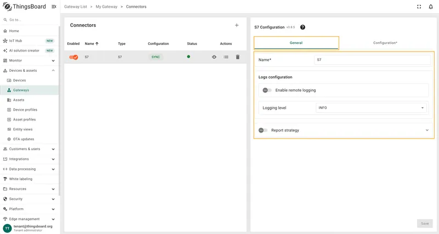Click the Customers & users icon

pos(5,149)
